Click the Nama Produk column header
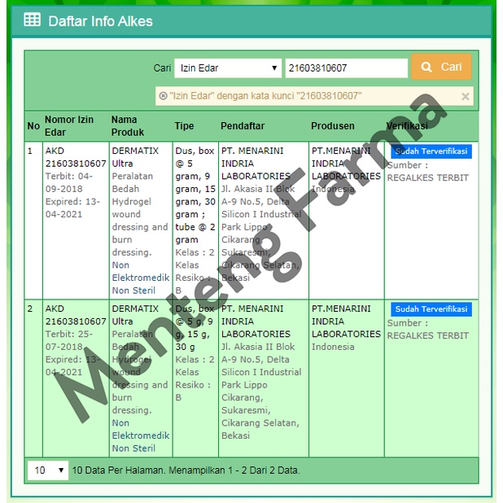 click(x=128, y=125)
